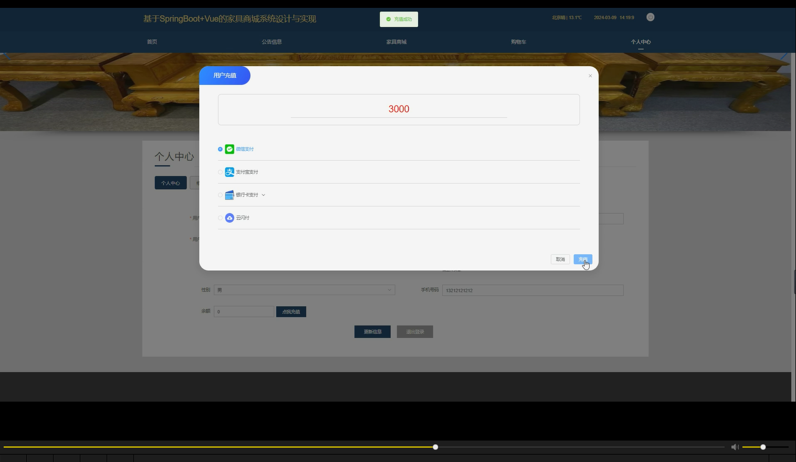
Task: Select the 微信支付 radio button
Action: [220, 149]
